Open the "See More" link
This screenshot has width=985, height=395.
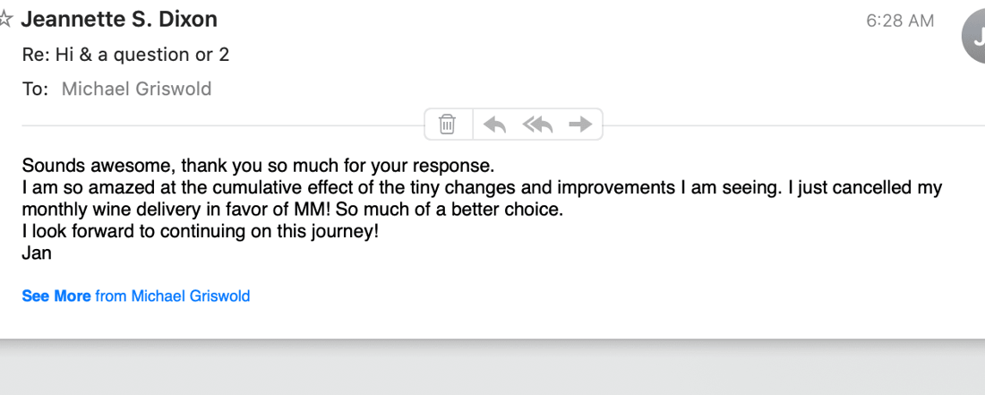[x=56, y=296]
